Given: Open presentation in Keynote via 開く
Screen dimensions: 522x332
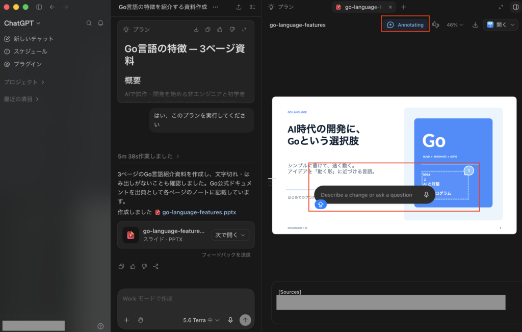Looking at the screenshot, I should (x=496, y=25).
